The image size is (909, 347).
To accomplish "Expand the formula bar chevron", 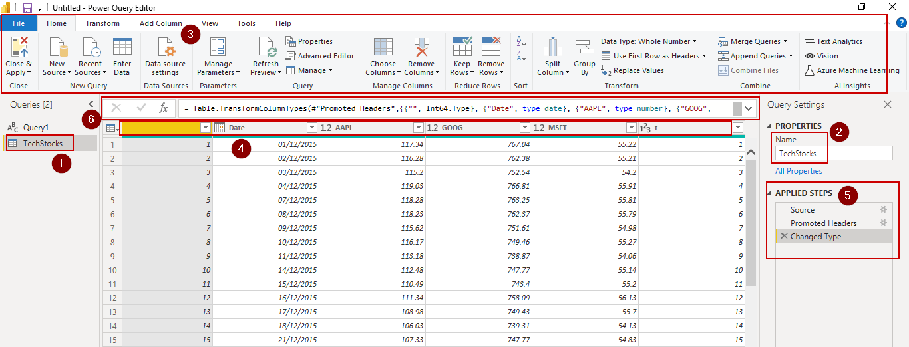I will 749,108.
